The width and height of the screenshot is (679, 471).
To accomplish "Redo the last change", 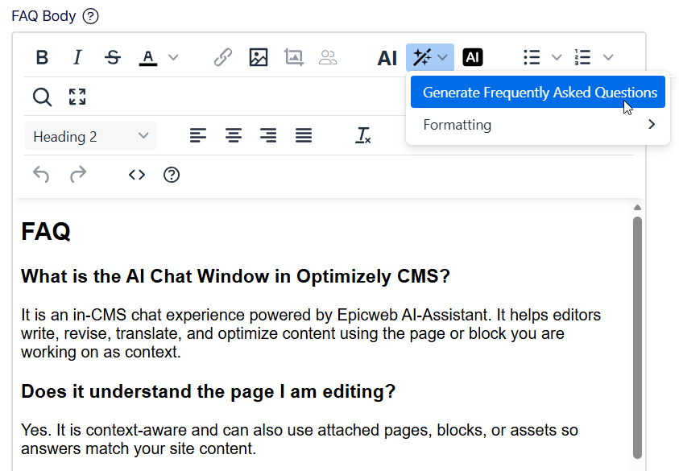I will [78, 175].
